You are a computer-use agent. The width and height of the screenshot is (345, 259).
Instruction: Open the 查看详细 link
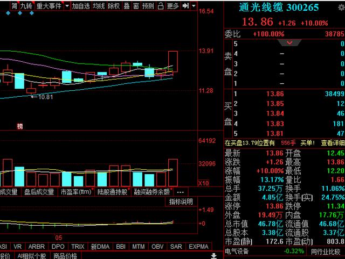[333, 143]
